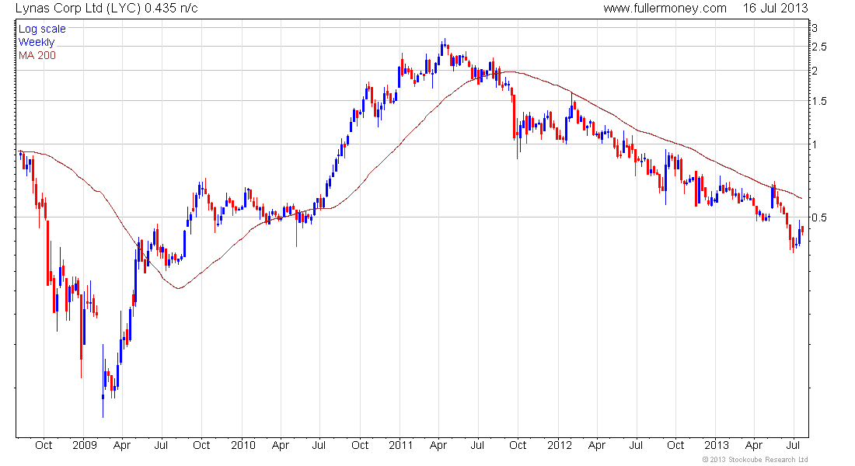Click the 'Oct' x-axis label before 2012
The height and width of the screenshot is (466, 855).
coord(518,445)
